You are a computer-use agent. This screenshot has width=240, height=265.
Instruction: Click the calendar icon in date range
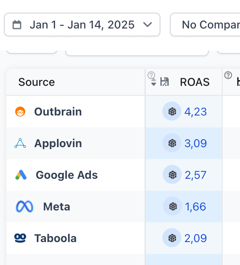click(x=17, y=25)
